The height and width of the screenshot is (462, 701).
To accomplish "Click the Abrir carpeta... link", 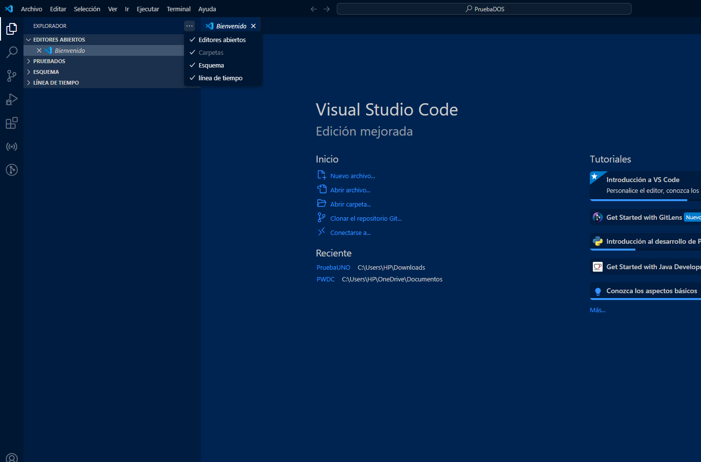I will pyautogui.click(x=350, y=204).
